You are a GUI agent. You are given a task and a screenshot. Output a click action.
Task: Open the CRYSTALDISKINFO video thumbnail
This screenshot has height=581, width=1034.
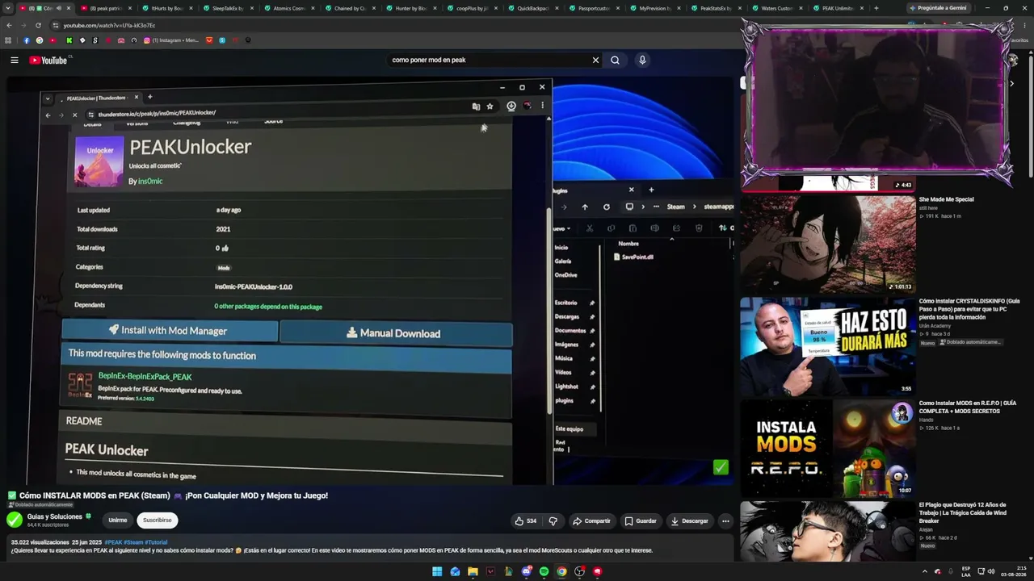[828, 345]
